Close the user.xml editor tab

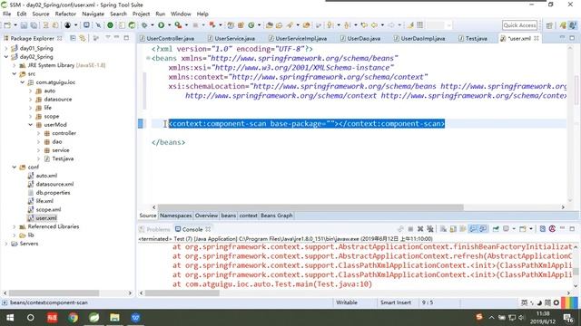point(537,38)
